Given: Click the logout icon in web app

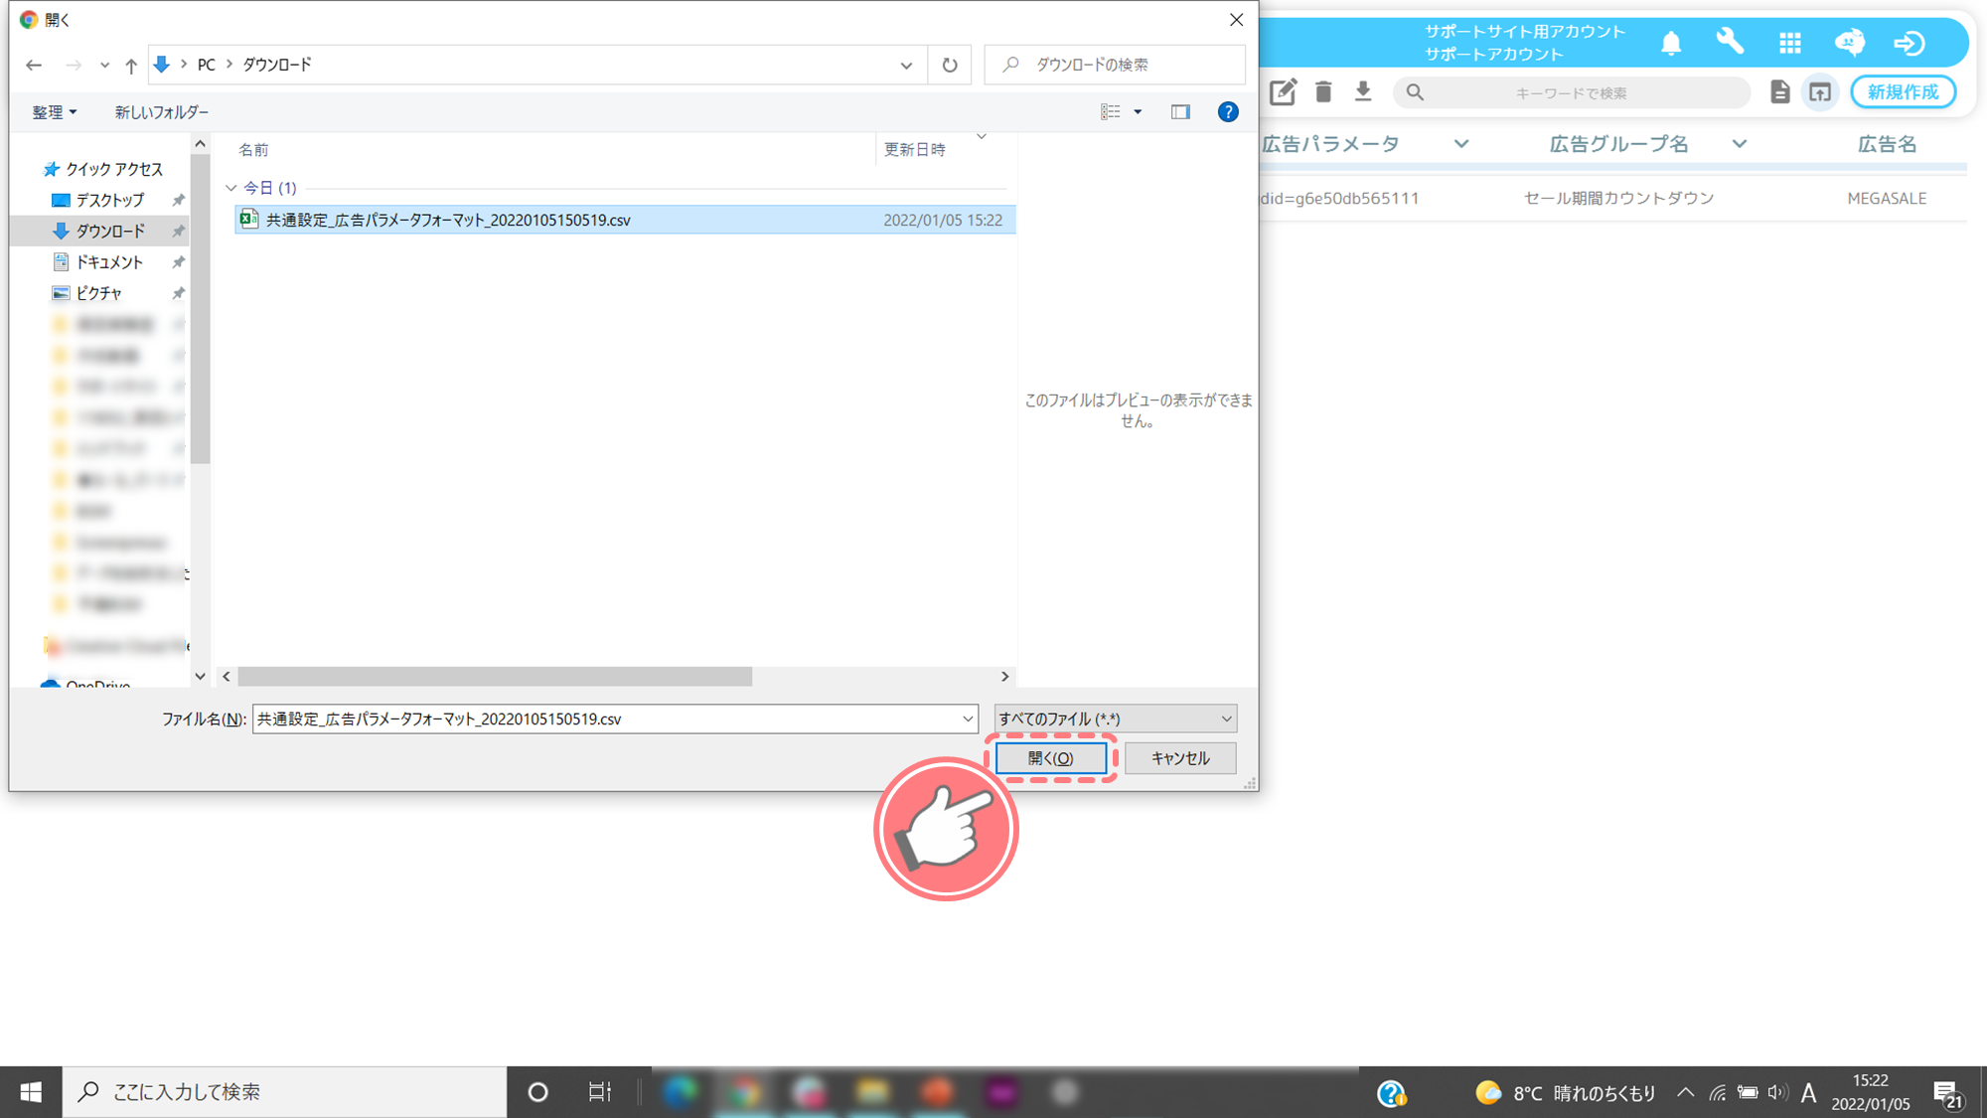Looking at the screenshot, I should 1910,43.
